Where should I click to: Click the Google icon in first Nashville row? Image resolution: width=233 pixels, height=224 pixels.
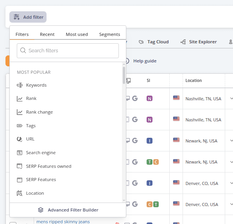point(135,98)
